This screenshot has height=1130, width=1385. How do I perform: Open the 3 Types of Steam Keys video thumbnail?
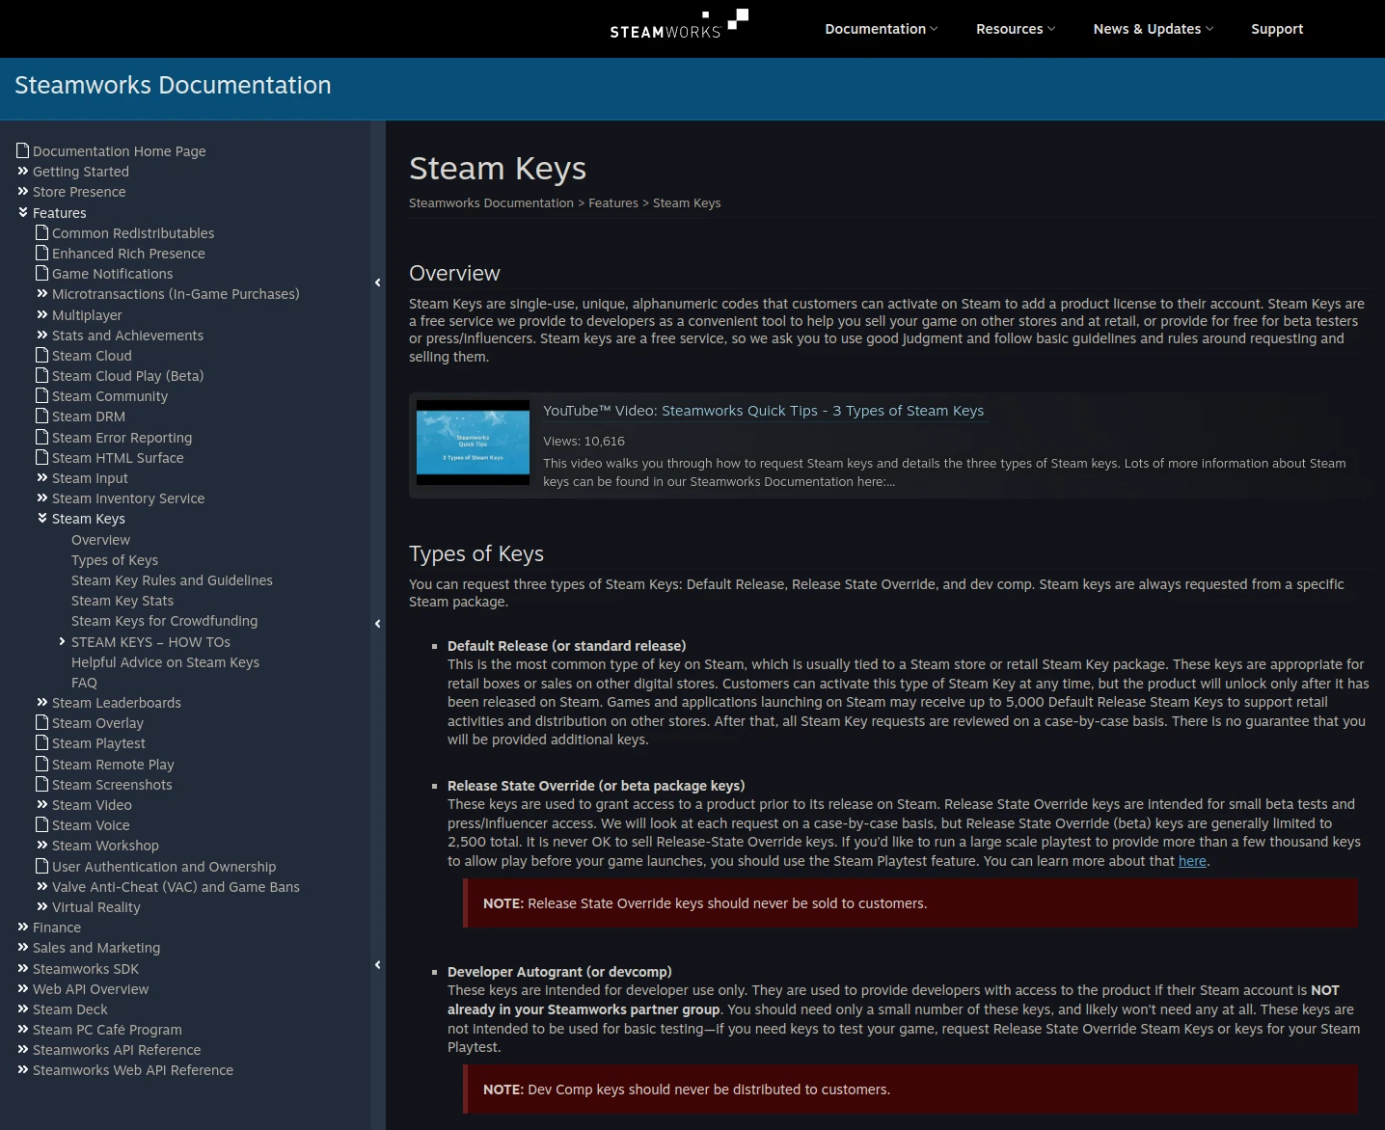[x=473, y=443]
